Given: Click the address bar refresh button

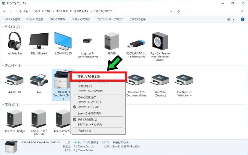Looking at the screenshot, I should click(179, 11).
